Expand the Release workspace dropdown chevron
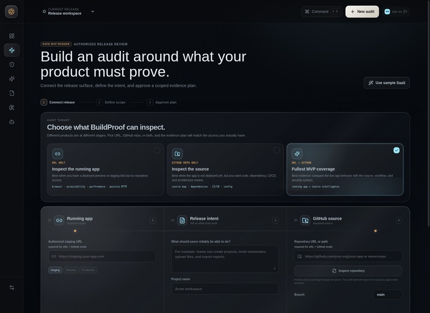The image size is (430, 313). click(x=92, y=11)
